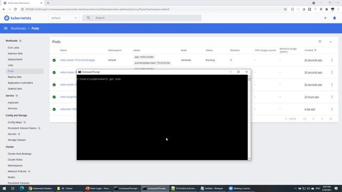This screenshot has height=192, width=342.
Task: Open Ingresses in the sidebar
Action: pyautogui.click(x=13, y=102)
